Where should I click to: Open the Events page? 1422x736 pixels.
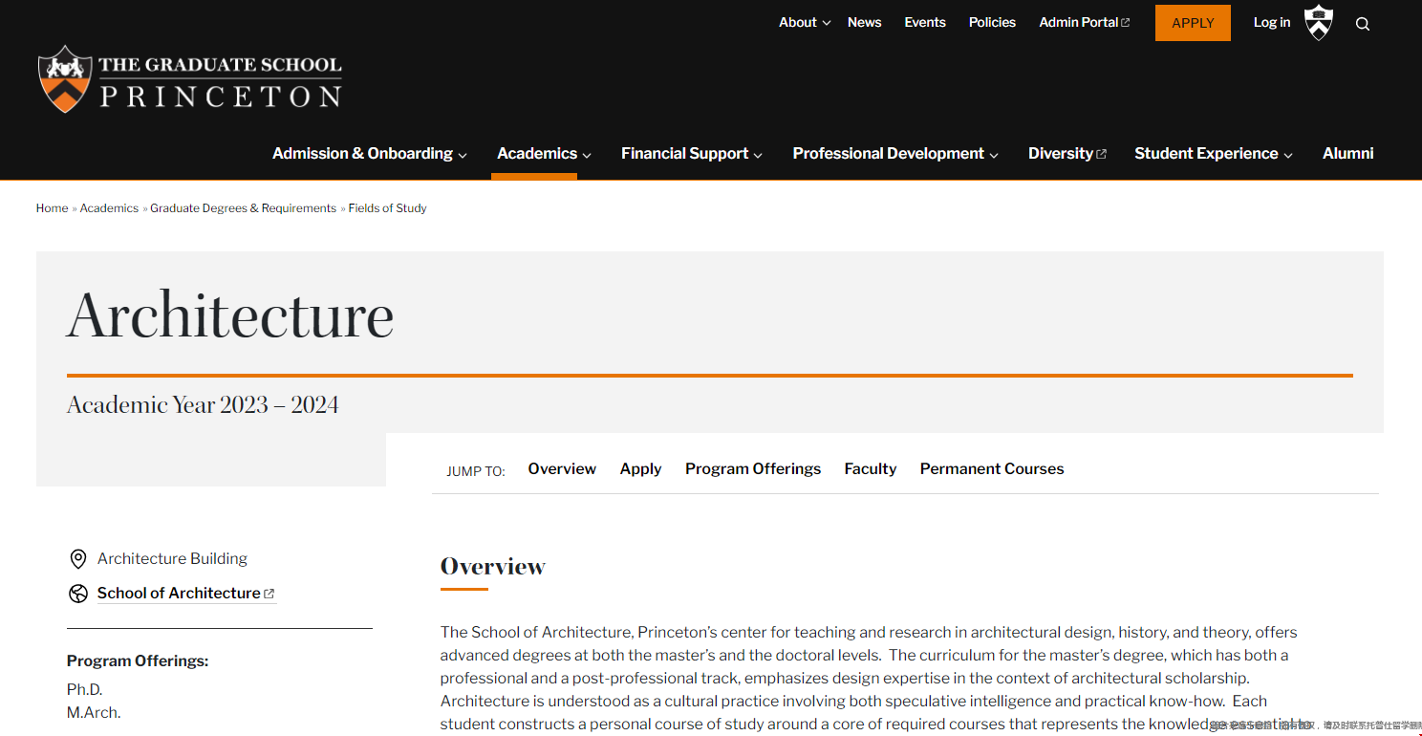925,22
